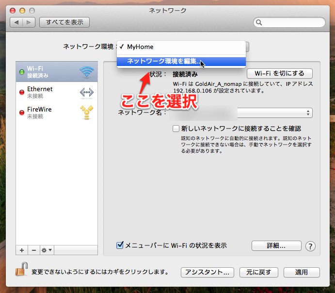
Task: Focus the search field in toolbar
Action: point(289,22)
